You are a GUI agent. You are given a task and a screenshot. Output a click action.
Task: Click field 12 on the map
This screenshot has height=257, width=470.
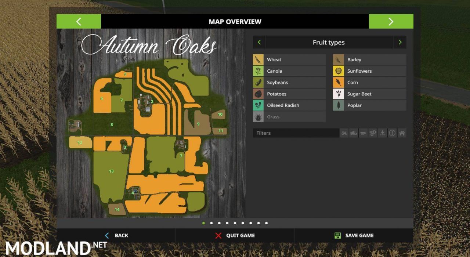tap(80, 142)
